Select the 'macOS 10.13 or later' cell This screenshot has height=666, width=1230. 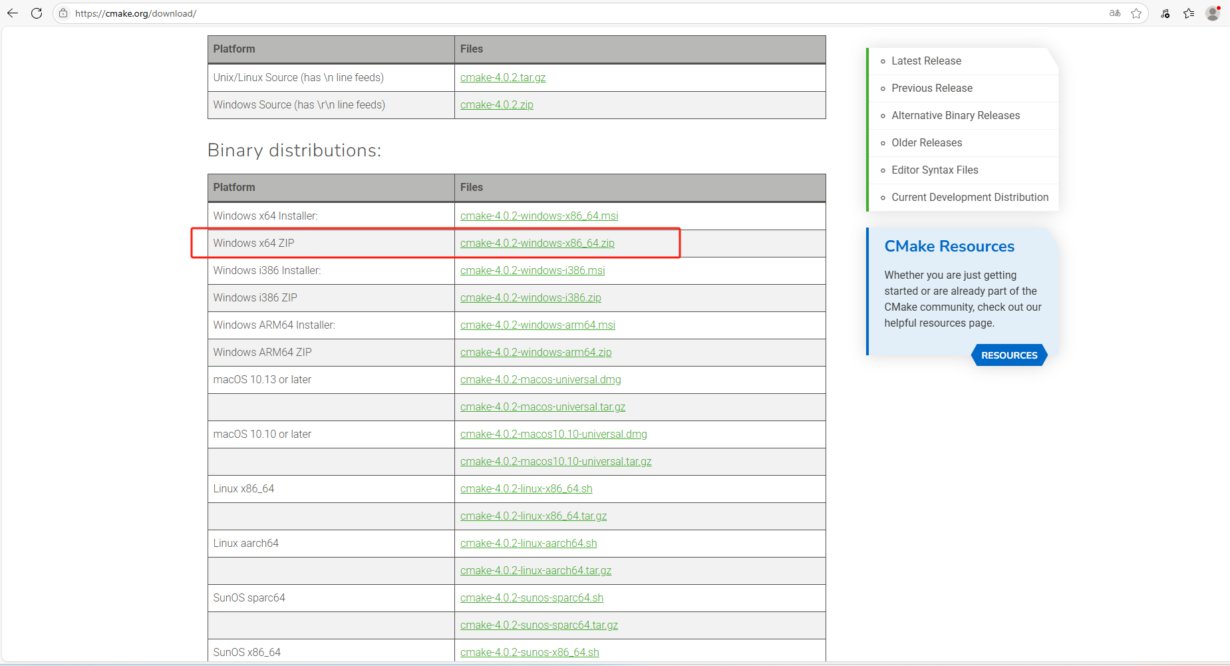coord(331,379)
